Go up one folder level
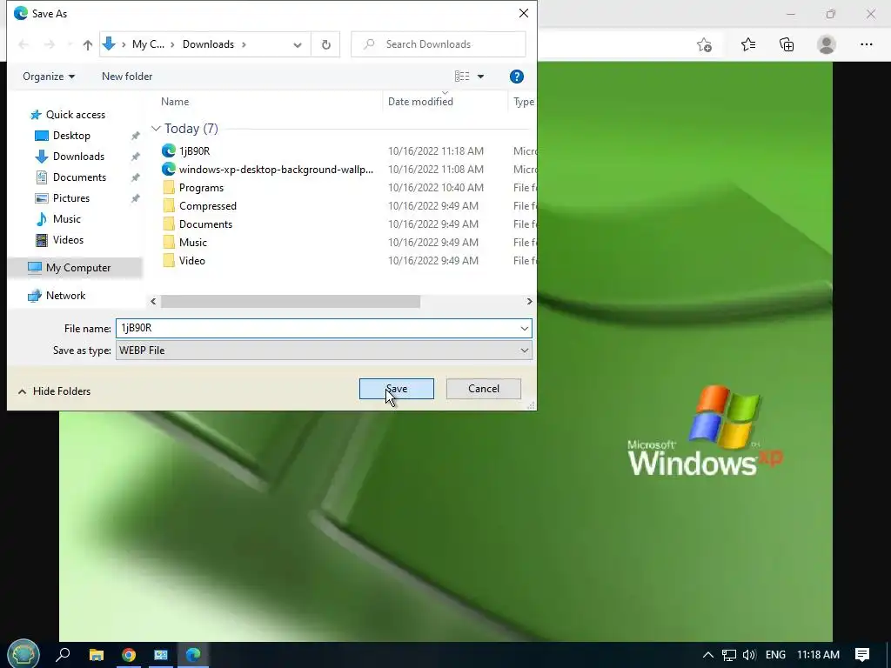 [x=88, y=44]
